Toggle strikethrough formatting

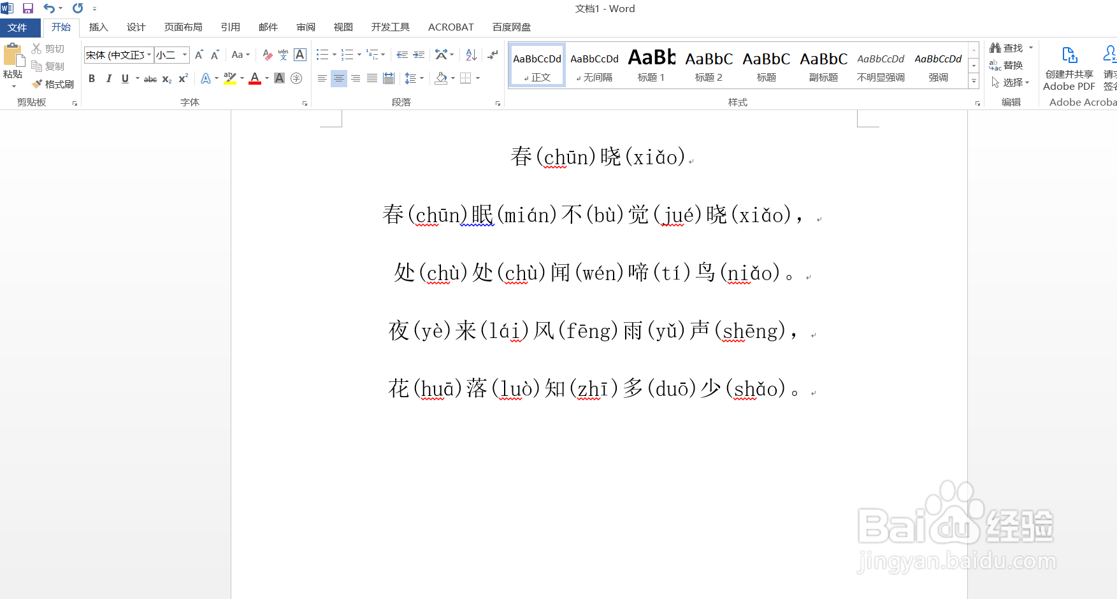[150, 79]
